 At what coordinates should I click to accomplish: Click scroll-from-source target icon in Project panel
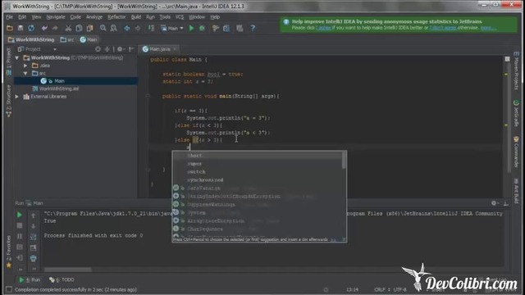[98, 49]
